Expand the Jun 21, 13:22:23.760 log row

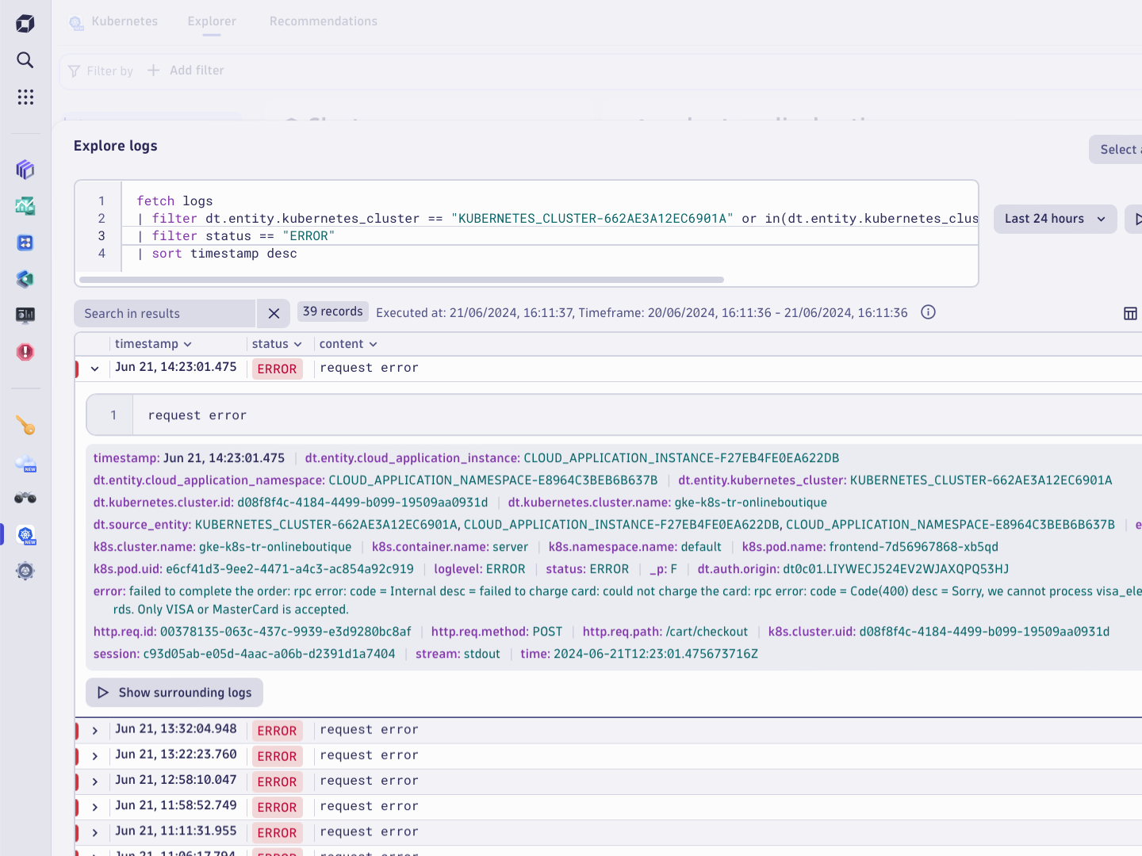click(95, 756)
